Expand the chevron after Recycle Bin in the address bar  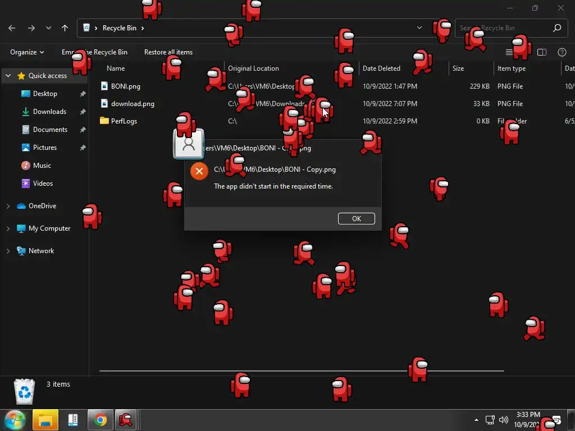click(143, 28)
